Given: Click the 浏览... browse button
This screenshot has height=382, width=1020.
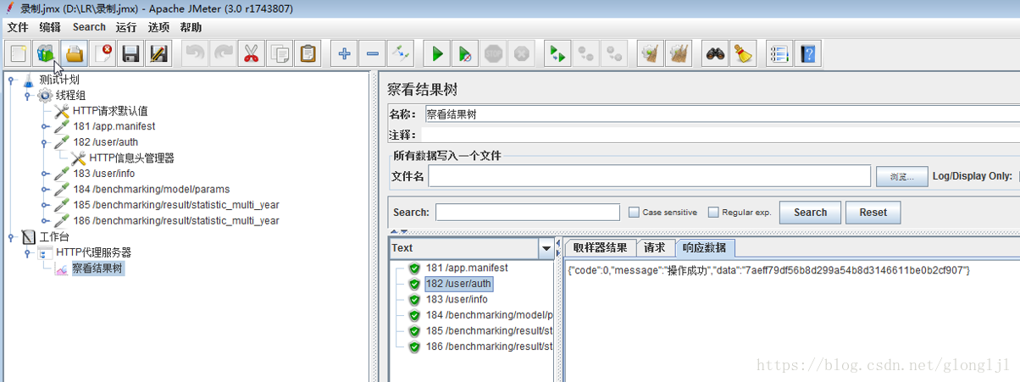Looking at the screenshot, I should click(x=901, y=176).
